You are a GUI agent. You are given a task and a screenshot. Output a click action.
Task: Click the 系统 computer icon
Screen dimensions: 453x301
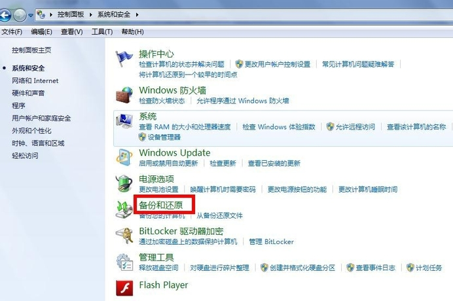tap(124, 122)
